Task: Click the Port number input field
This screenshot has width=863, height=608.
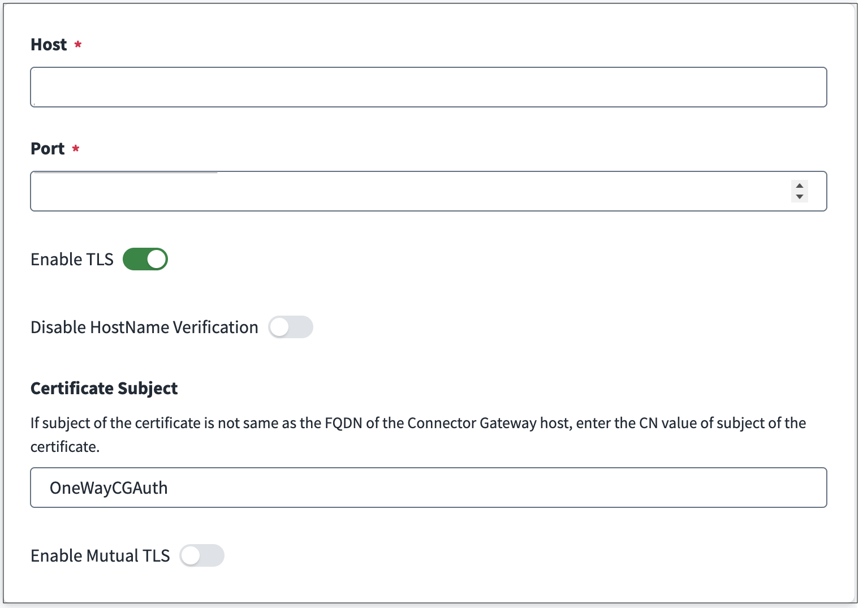Action: tap(407, 191)
